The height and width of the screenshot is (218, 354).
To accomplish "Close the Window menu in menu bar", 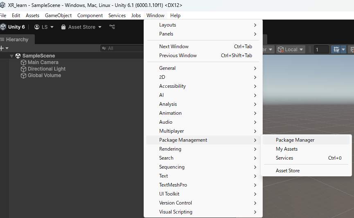I will pos(156,16).
